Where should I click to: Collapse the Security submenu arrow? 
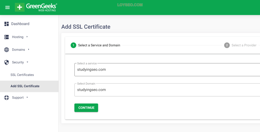[x=27, y=62]
